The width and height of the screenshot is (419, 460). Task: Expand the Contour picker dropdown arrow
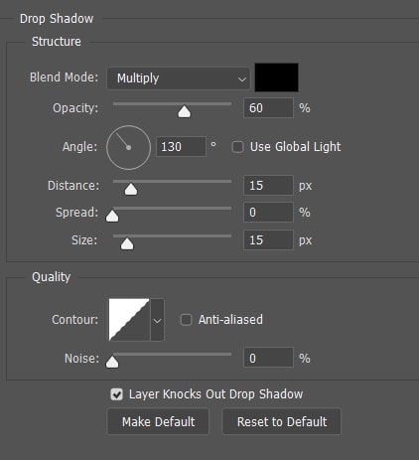[x=157, y=320]
